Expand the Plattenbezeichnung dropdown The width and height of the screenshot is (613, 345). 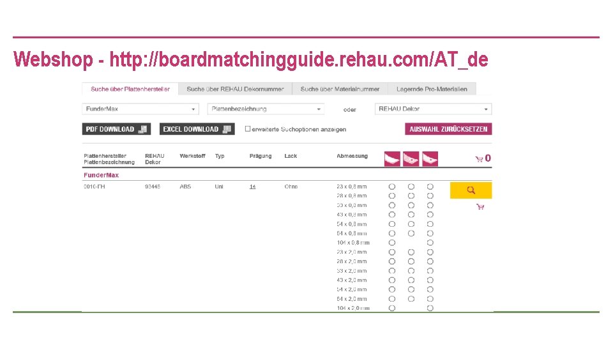click(266, 109)
